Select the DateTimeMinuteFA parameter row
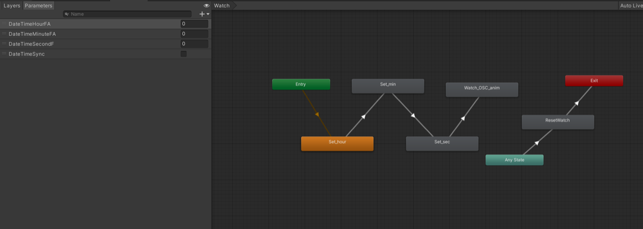 coord(105,34)
